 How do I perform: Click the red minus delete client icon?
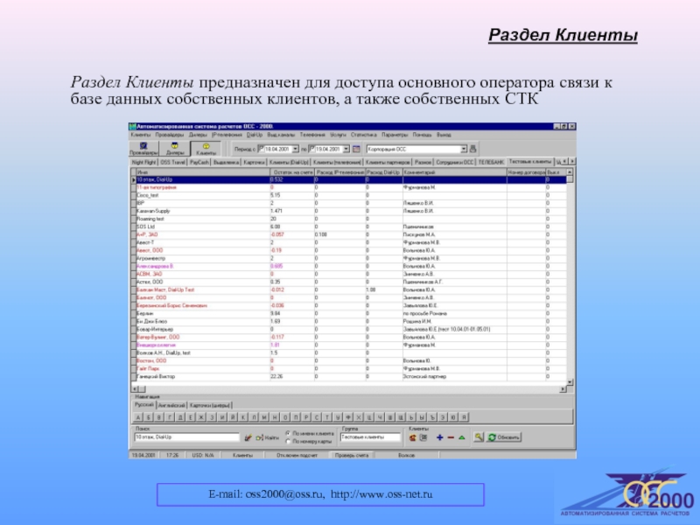[x=450, y=437]
